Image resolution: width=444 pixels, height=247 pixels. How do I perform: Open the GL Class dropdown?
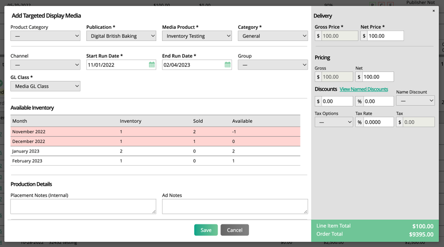click(x=45, y=86)
